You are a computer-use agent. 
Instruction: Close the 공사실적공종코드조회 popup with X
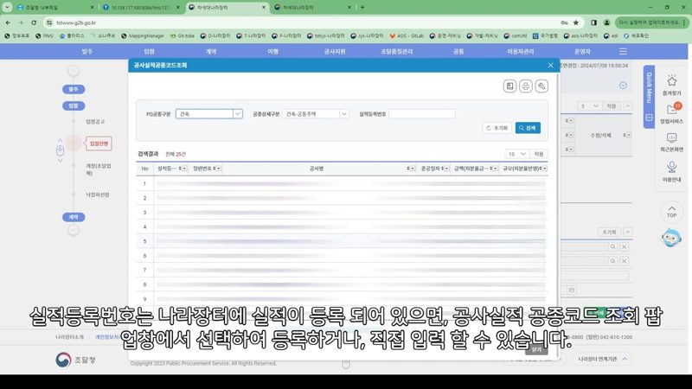pyautogui.click(x=550, y=66)
